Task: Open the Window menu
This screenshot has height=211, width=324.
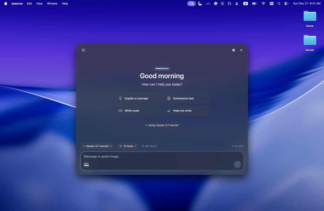Action: coord(52,4)
